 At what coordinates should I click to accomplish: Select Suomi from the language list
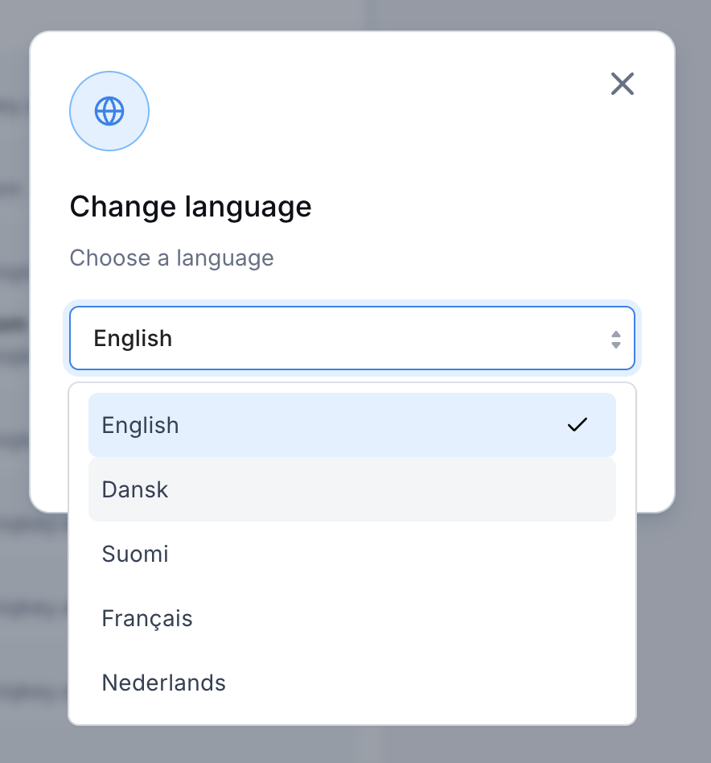tap(352, 554)
